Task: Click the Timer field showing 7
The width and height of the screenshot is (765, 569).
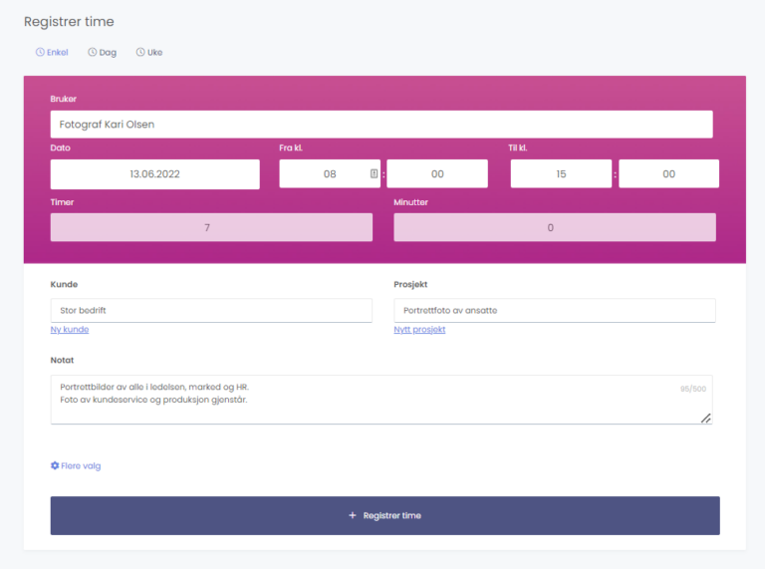Action: tap(211, 227)
